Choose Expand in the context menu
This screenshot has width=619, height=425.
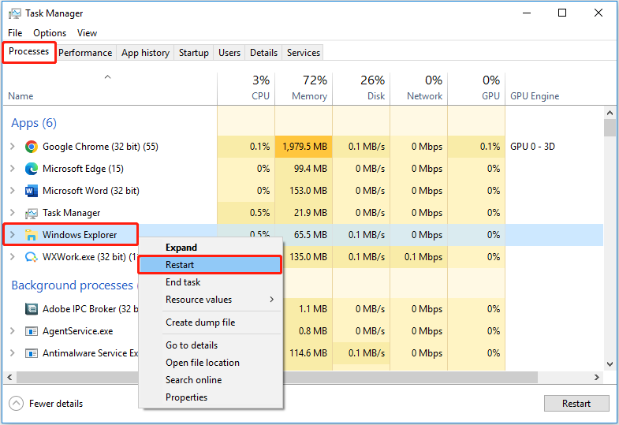click(210, 248)
